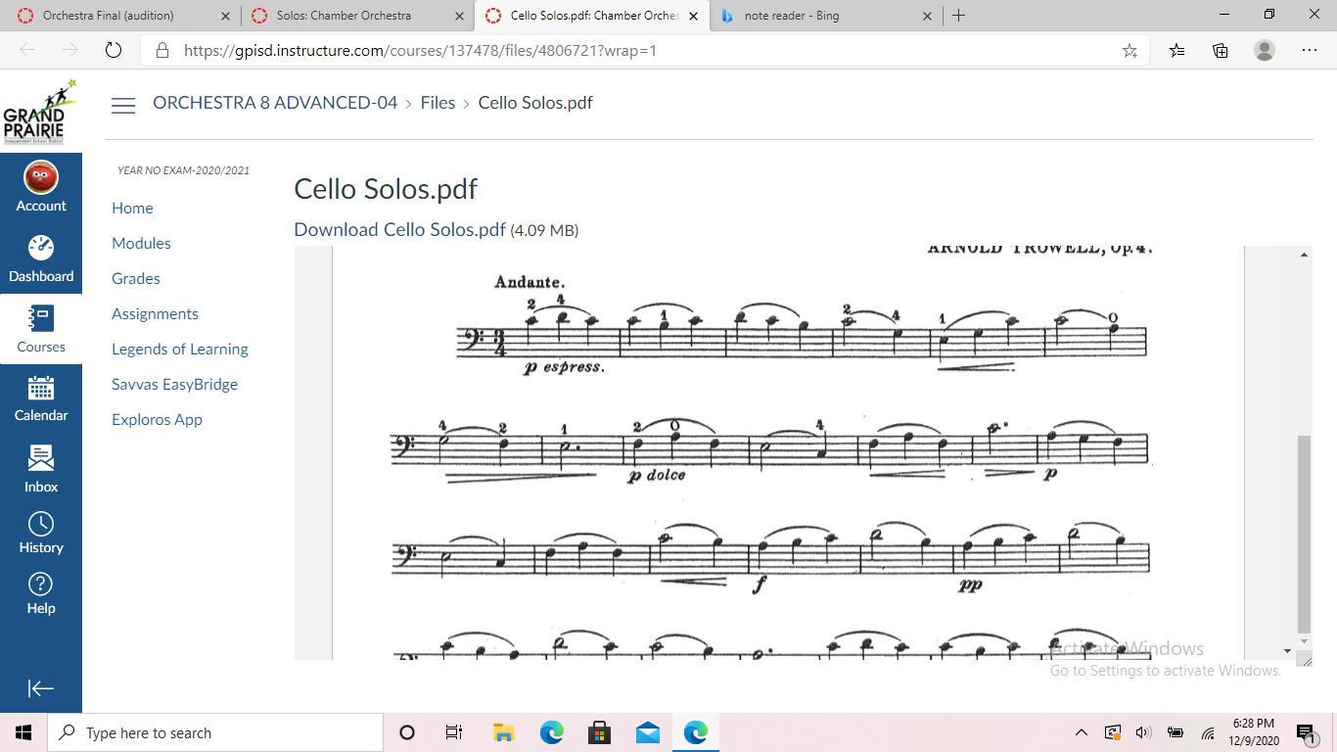Open the notifications action center
Image resolution: width=1337 pixels, height=752 pixels.
[1306, 732]
